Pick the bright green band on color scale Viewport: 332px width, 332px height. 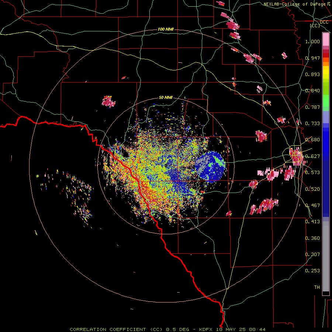tap(326, 101)
